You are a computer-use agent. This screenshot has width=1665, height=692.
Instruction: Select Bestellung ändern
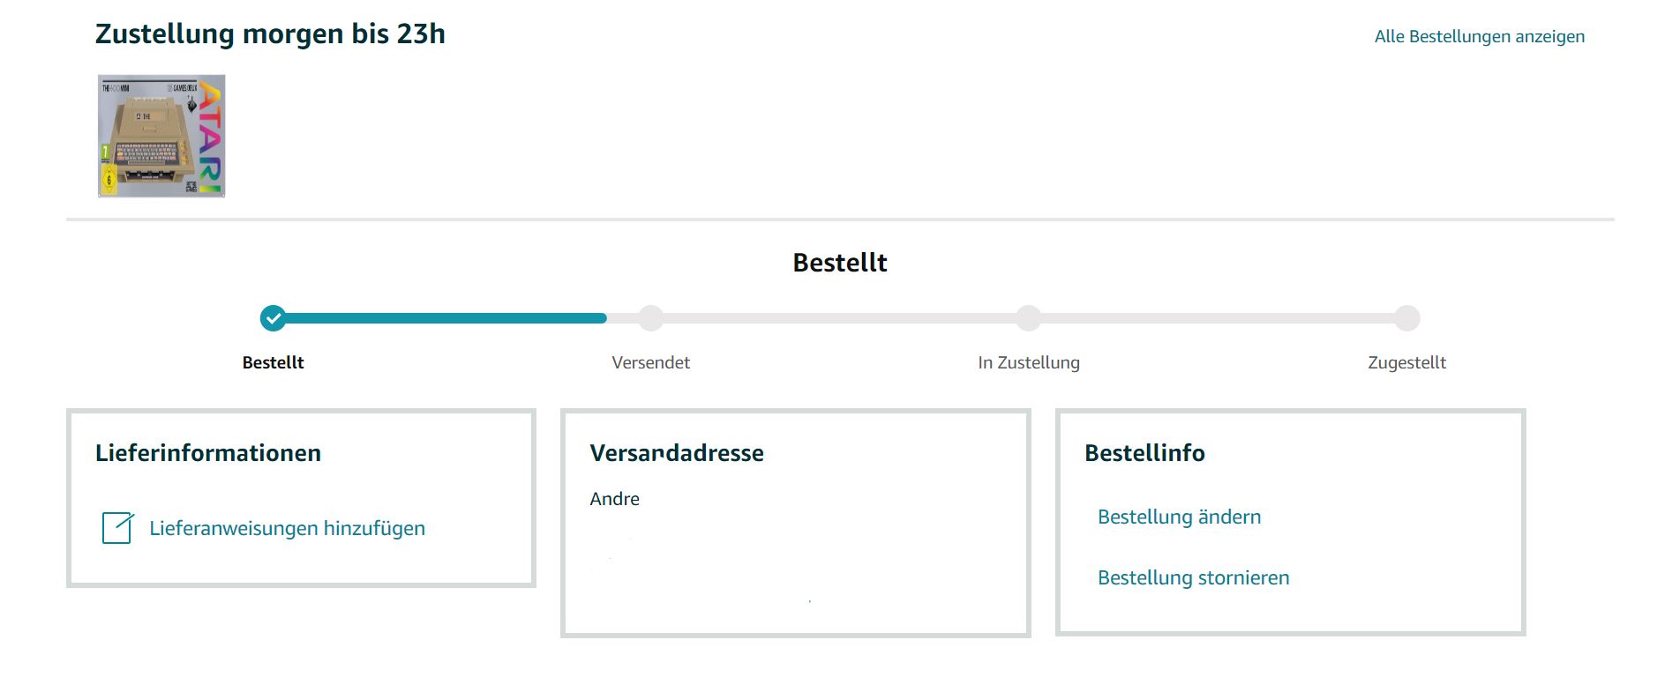pyautogui.click(x=1179, y=517)
